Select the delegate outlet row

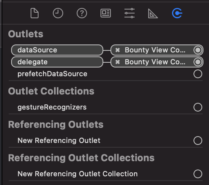click(x=57, y=62)
